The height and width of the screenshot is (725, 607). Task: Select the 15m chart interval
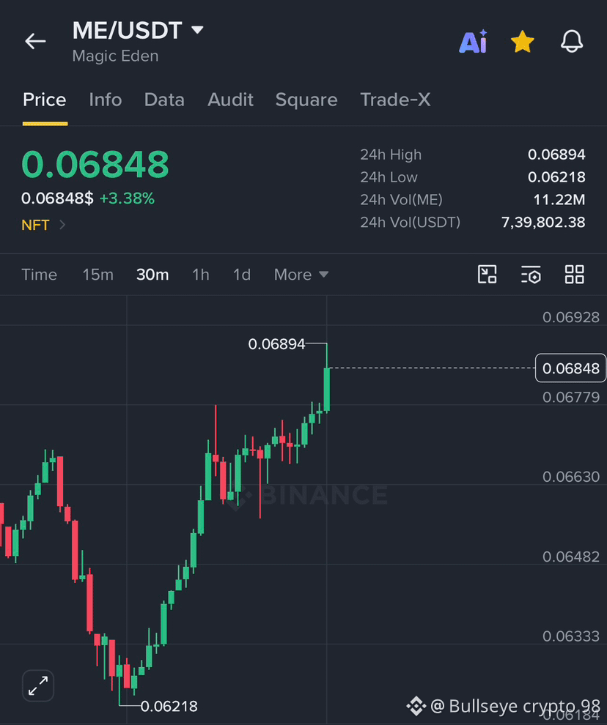click(x=98, y=275)
